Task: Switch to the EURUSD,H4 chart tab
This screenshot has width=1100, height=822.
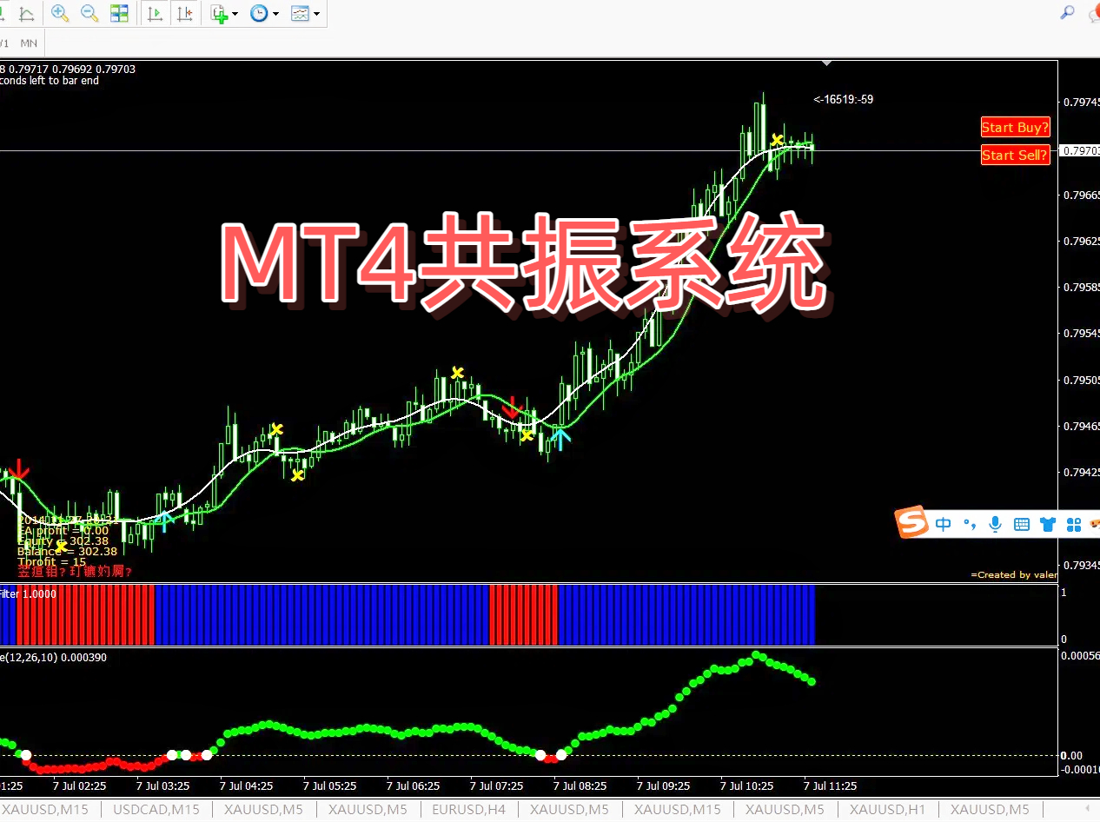Action: (x=469, y=809)
